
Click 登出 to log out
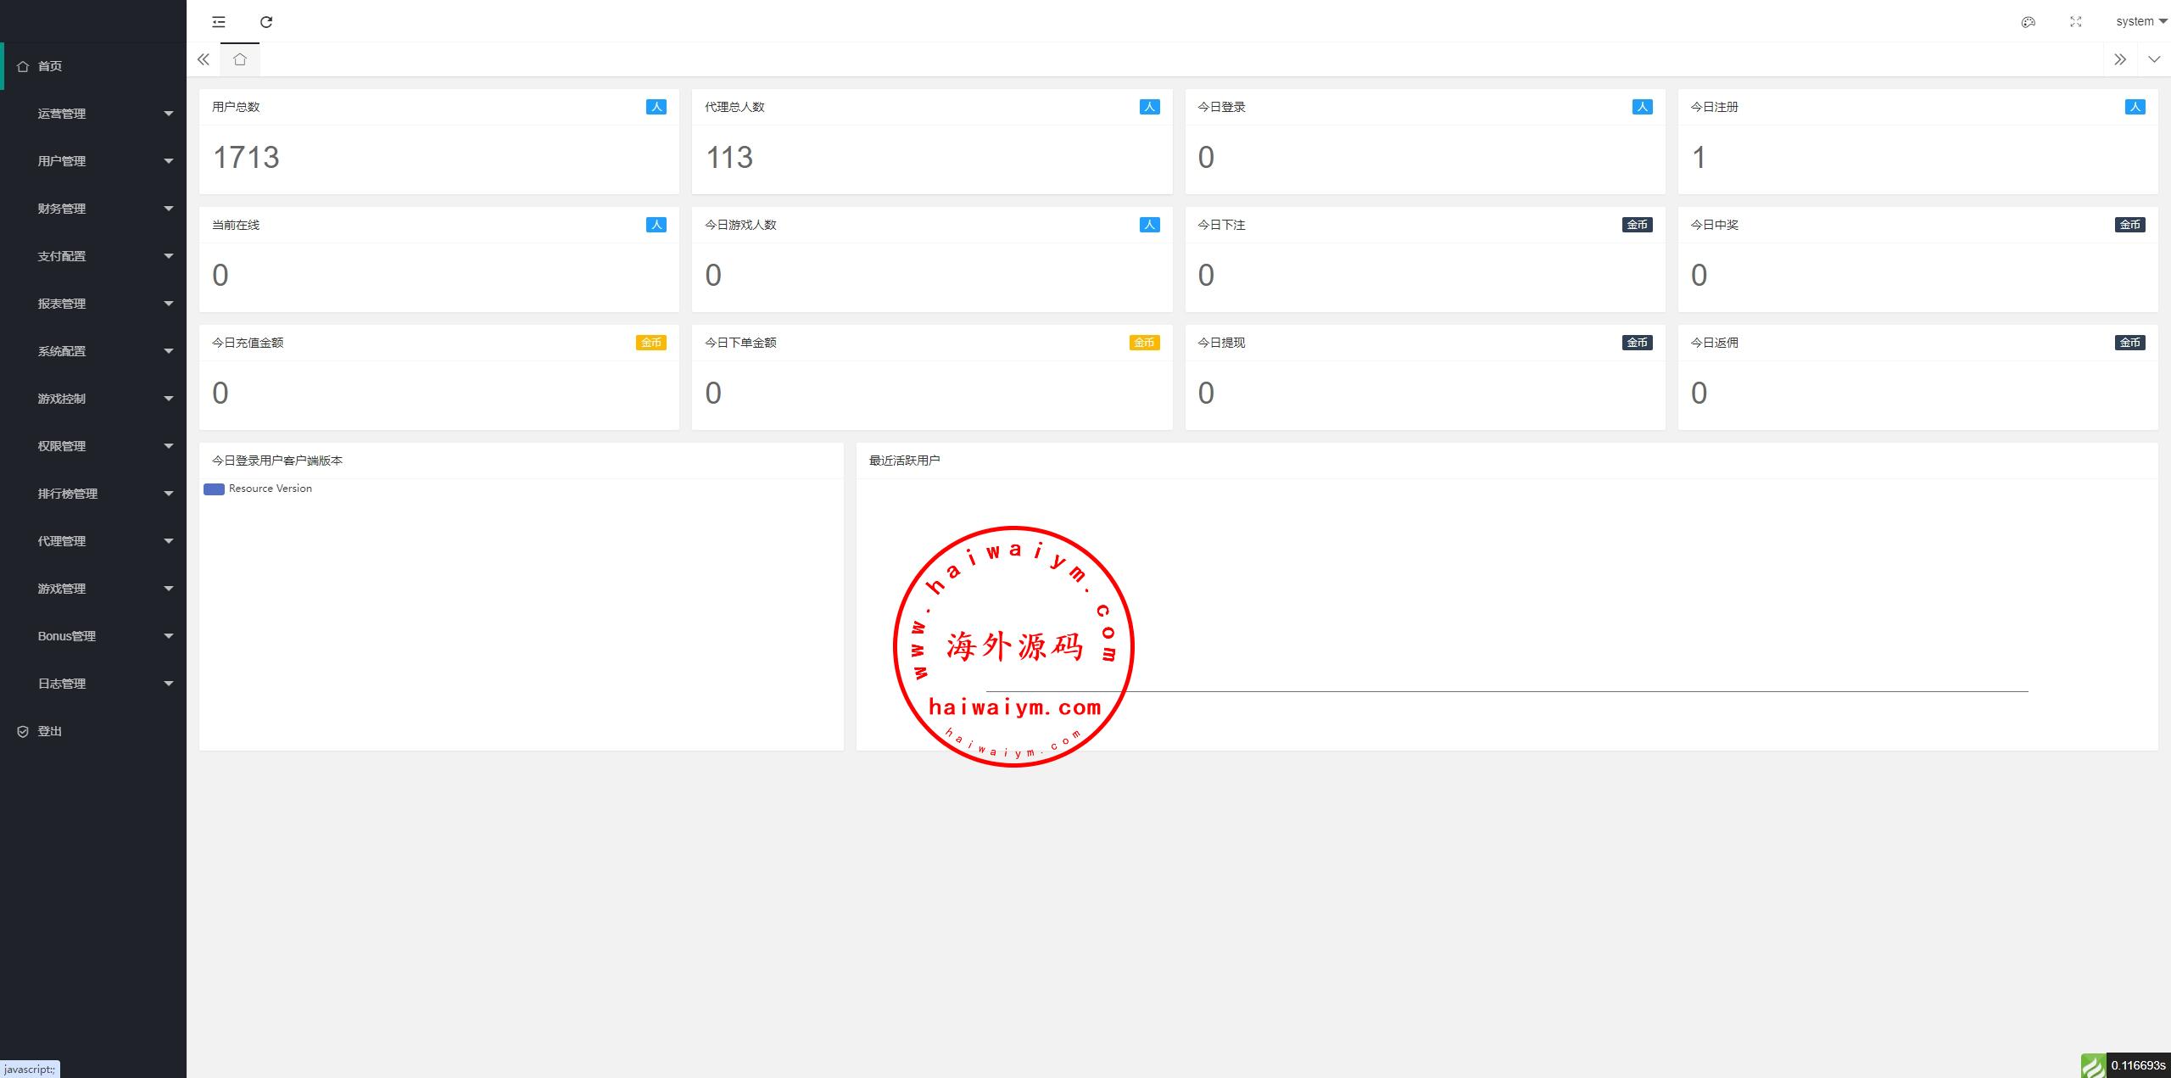coord(50,731)
